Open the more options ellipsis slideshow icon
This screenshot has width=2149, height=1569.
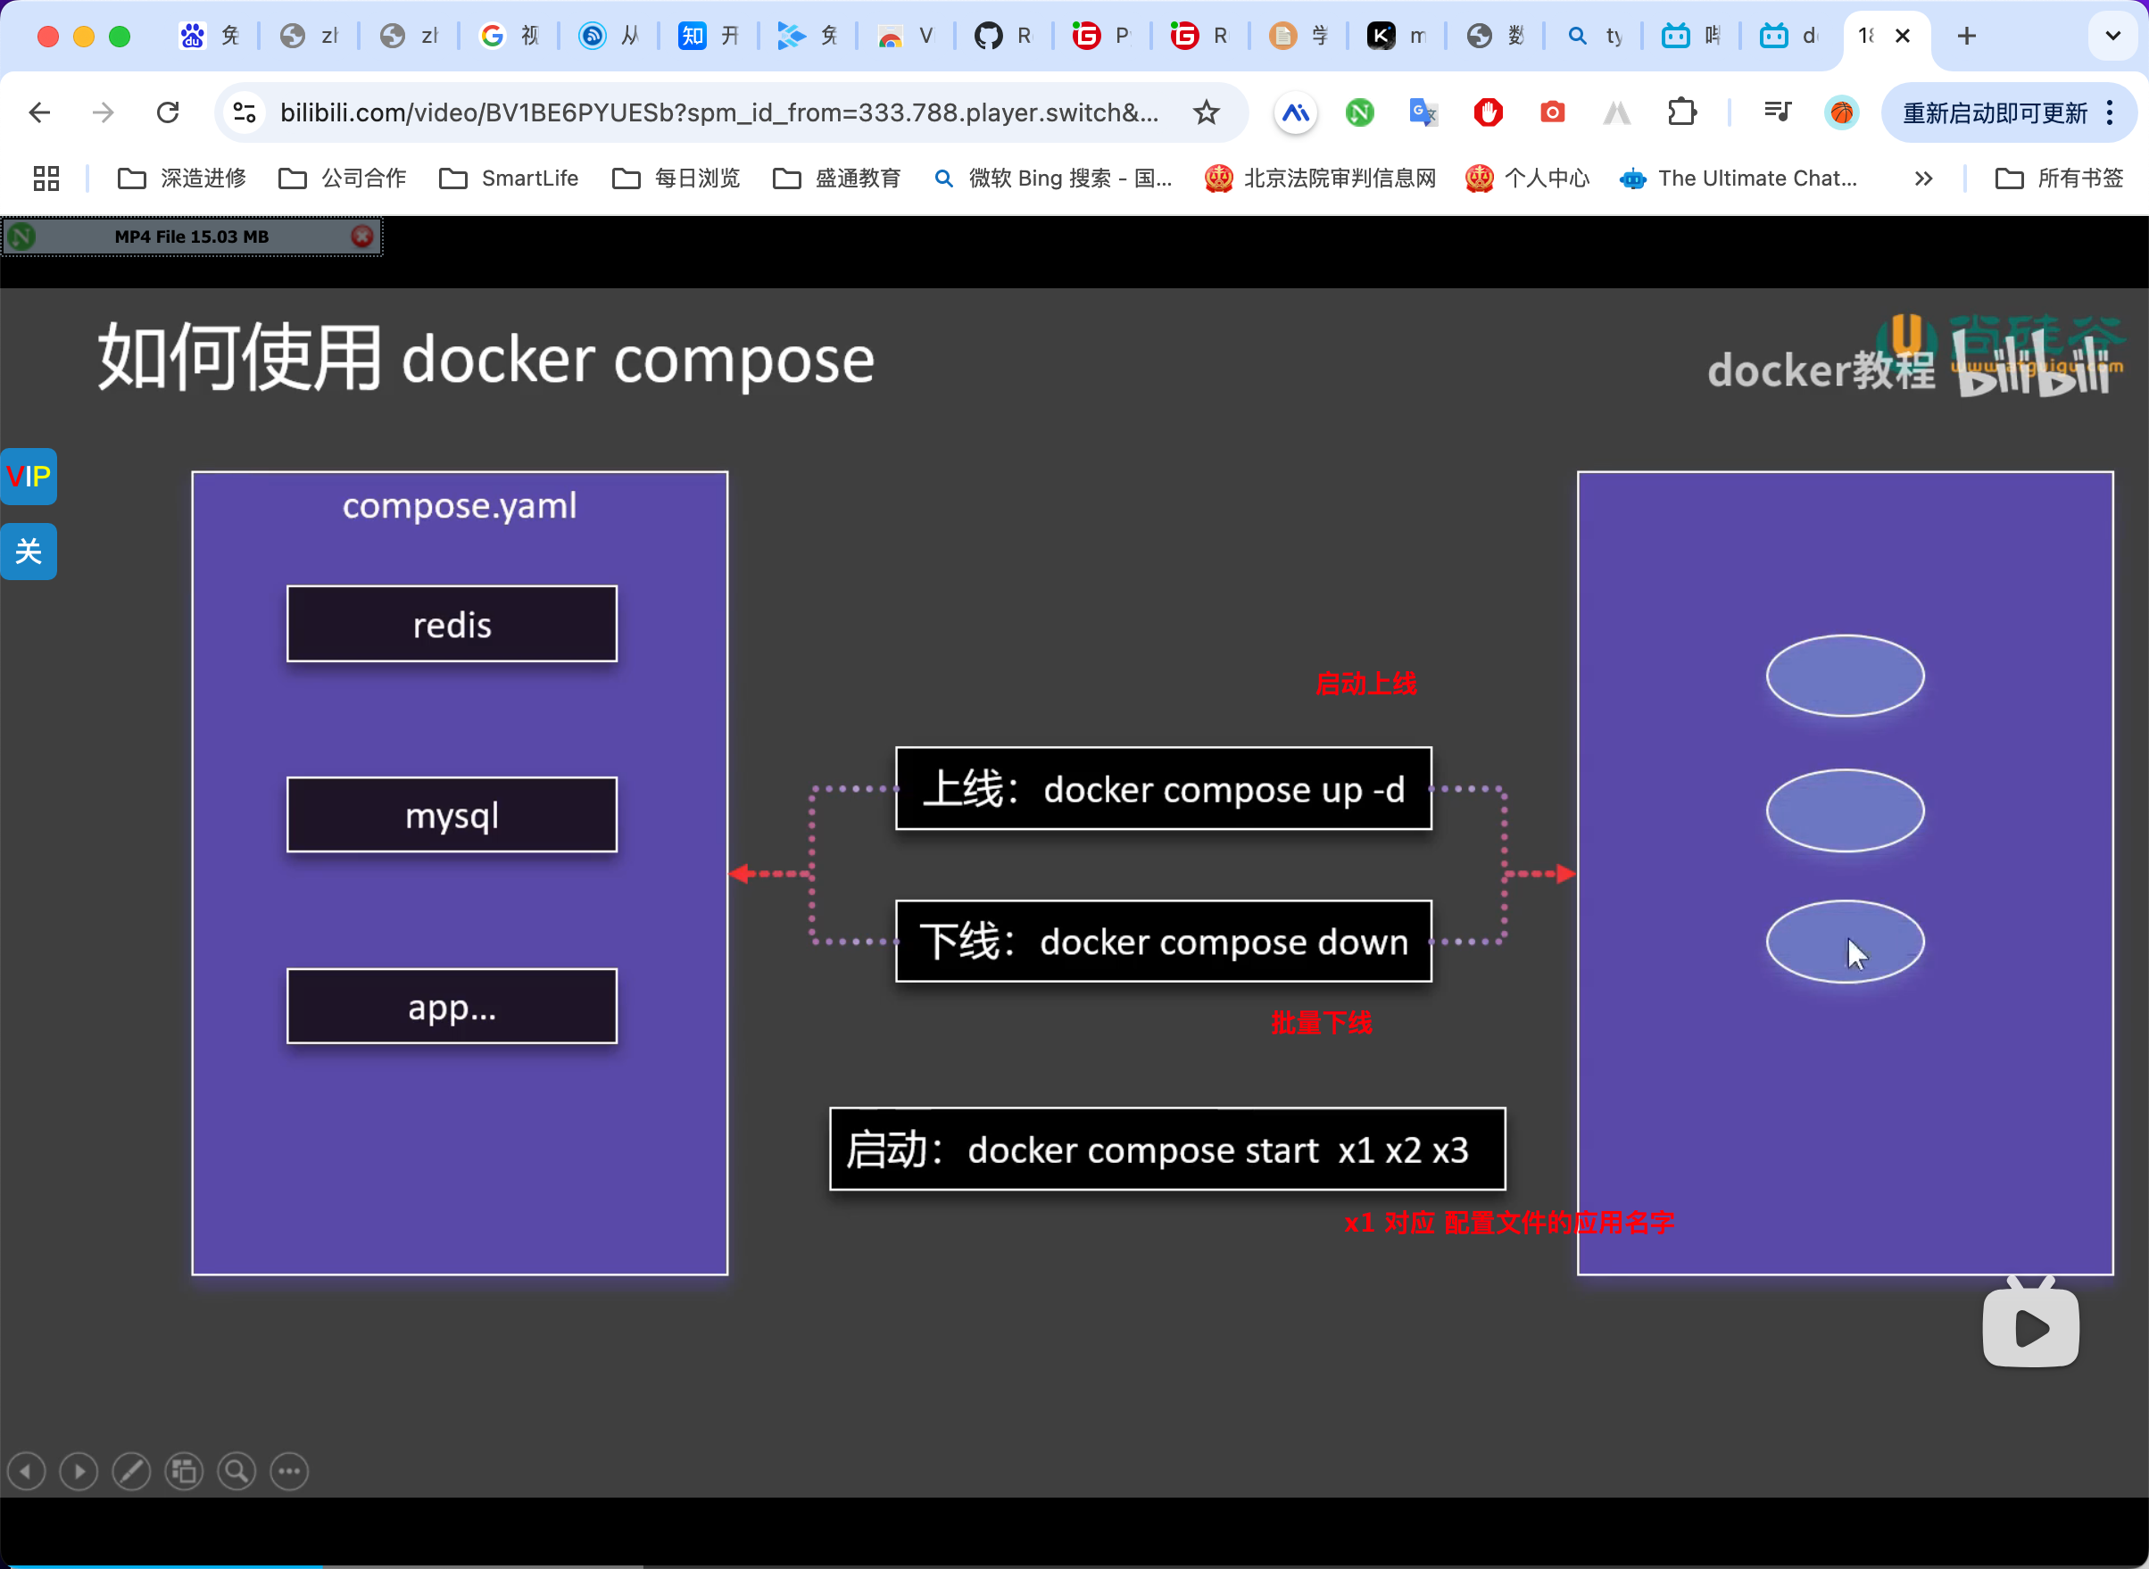click(x=290, y=1472)
